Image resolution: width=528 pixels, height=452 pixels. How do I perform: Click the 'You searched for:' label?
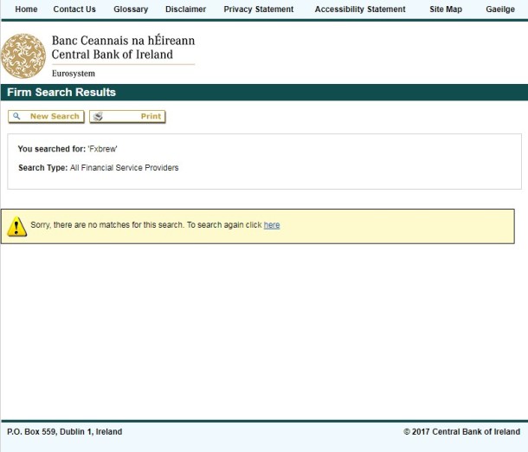[52, 149]
